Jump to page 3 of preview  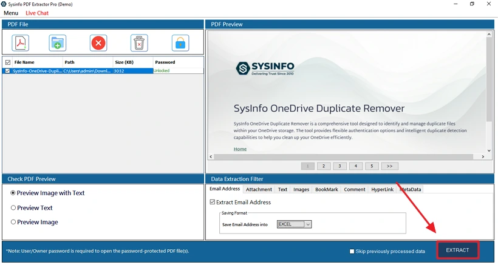(x=339, y=166)
